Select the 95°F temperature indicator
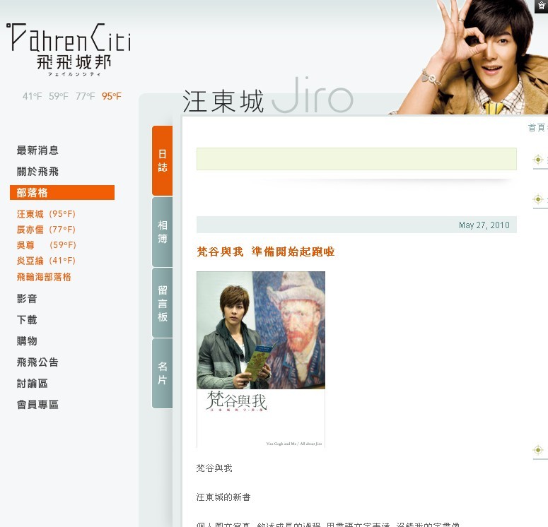This screenshot has width=548, height=527. click(112, 96)
